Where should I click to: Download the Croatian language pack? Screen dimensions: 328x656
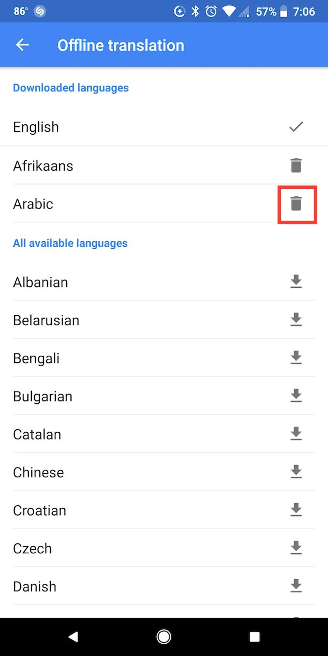(x=296, y=510)
